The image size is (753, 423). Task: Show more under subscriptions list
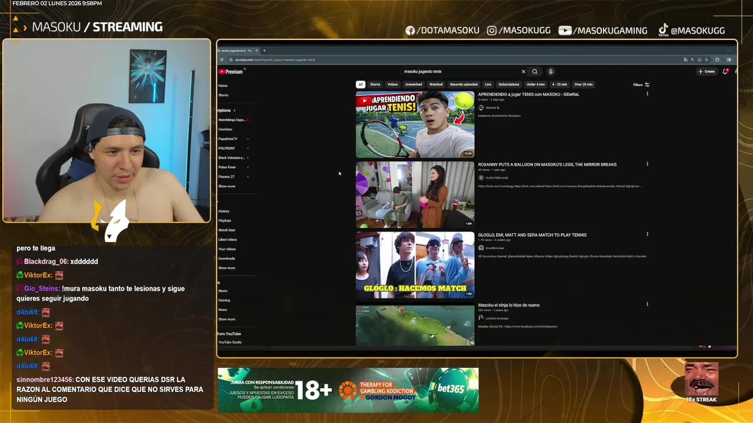tap(226, 186)
